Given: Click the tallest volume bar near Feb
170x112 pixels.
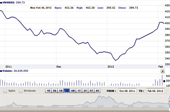Looking at the screenshot, I should tap(162, 80).
